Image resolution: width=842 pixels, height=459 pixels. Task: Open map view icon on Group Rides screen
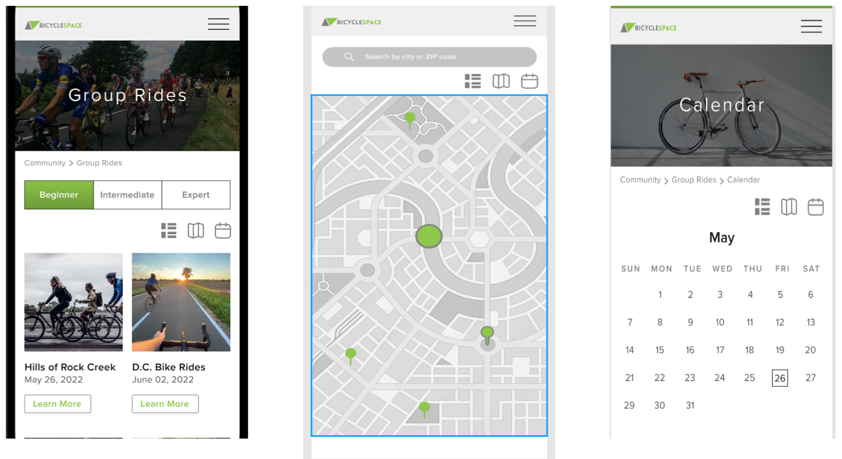point(196,231)
